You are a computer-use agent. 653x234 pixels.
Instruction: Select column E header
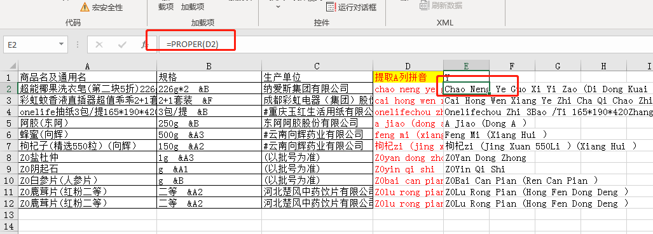point(467,65)
